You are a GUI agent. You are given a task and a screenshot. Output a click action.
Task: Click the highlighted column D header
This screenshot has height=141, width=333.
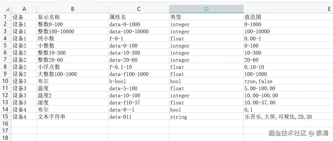pyautogui.click(x=206, y=9)
